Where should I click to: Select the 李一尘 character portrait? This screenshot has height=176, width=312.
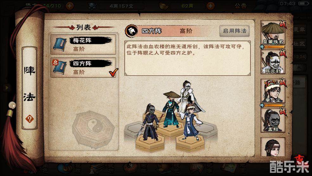click(273, 91)
